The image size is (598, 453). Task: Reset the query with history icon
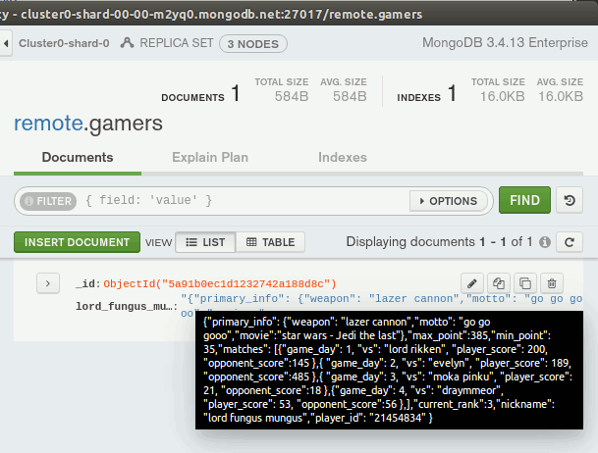tap(570, 200)
